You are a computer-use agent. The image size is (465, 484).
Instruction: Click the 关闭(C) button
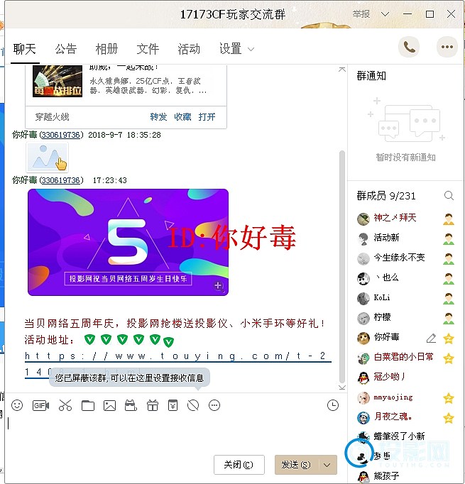239,465
